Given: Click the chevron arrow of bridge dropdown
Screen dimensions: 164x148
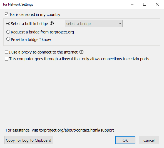Looking at the screenshot, I should tap(120, 23).
